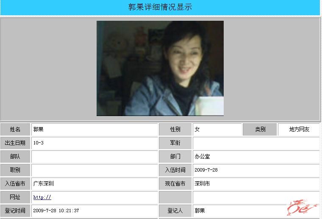This screenshot has height=219, width=322.
Task: Click the 性别 label cell
Action: 175,129
